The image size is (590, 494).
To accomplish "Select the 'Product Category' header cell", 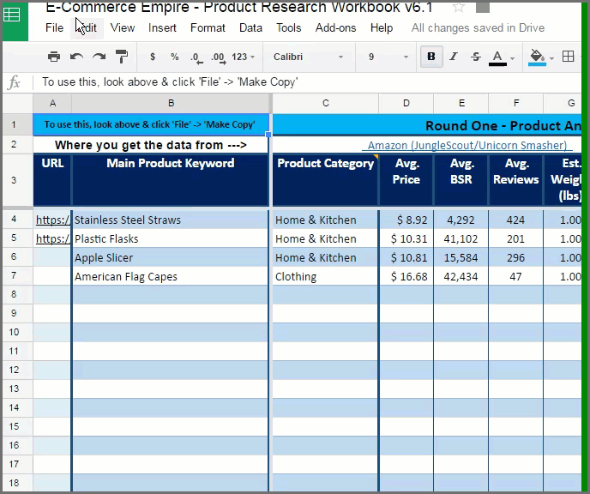I will point(325,180).
